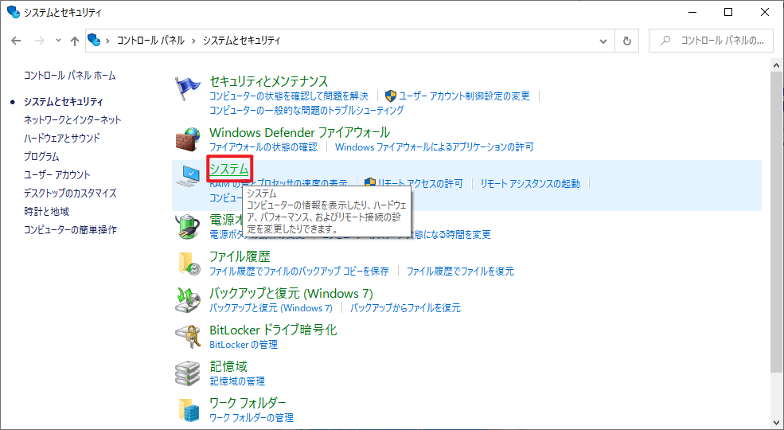This screenshot has width=784, height=430.
Task: Select ハードウェアとサウンド in the sidebar
Action: coord(62,138)
